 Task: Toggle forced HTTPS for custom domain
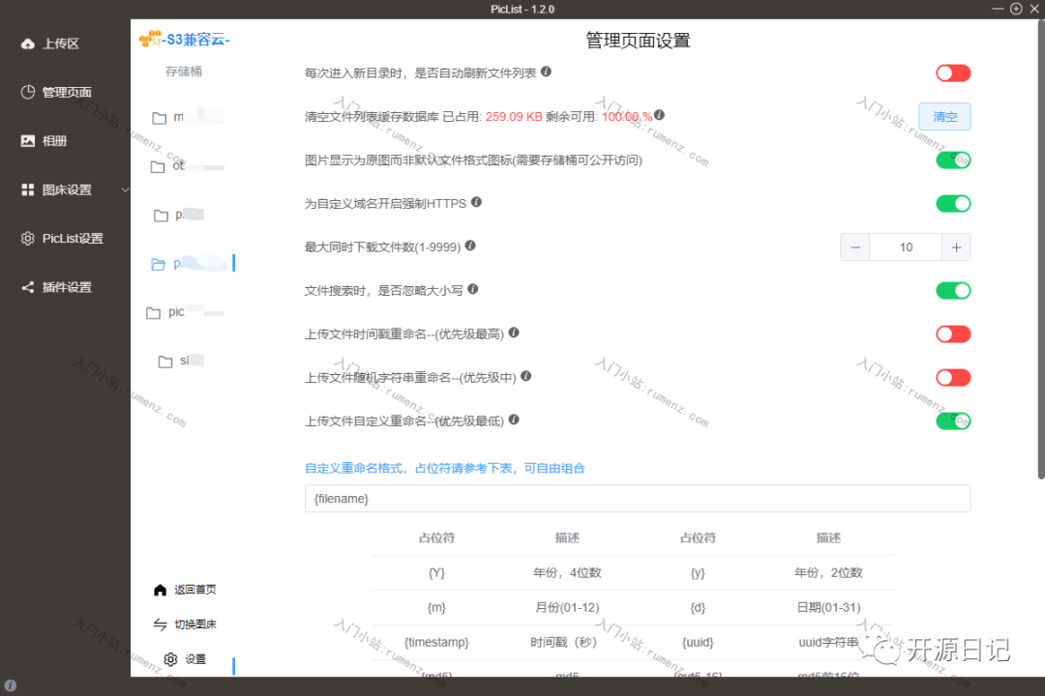[953, 204]
